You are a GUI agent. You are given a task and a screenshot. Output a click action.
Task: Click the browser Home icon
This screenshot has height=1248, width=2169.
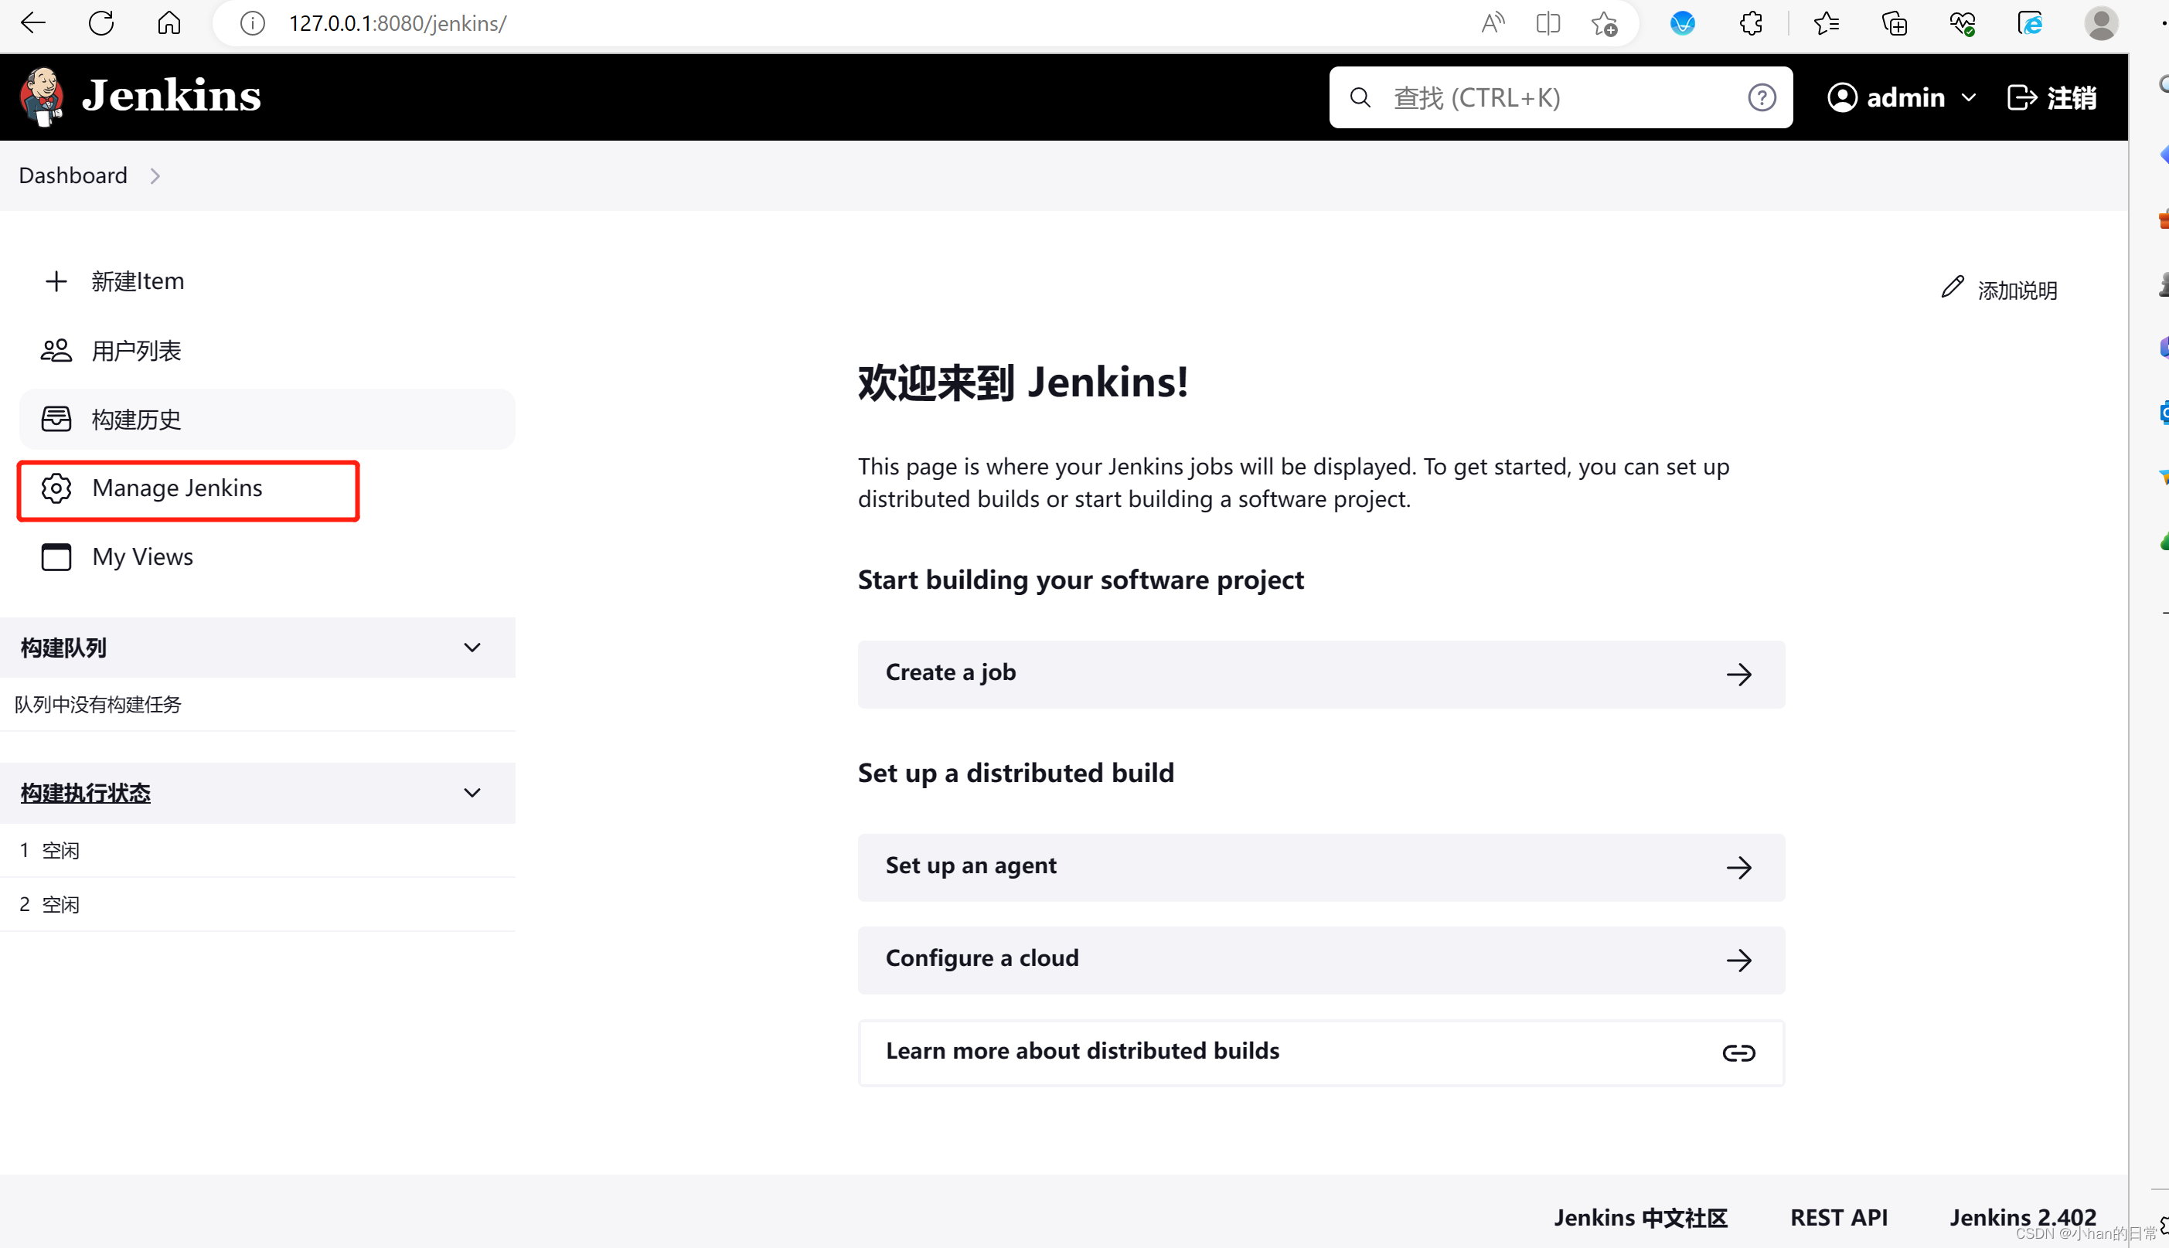tap(169, 23)
